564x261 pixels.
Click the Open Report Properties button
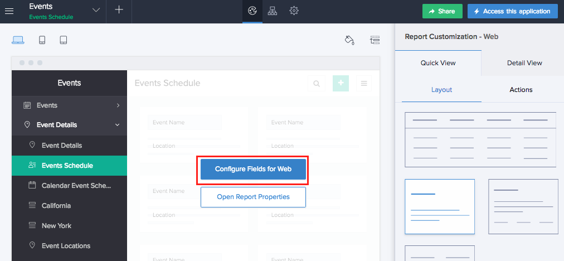click(253, 197)
